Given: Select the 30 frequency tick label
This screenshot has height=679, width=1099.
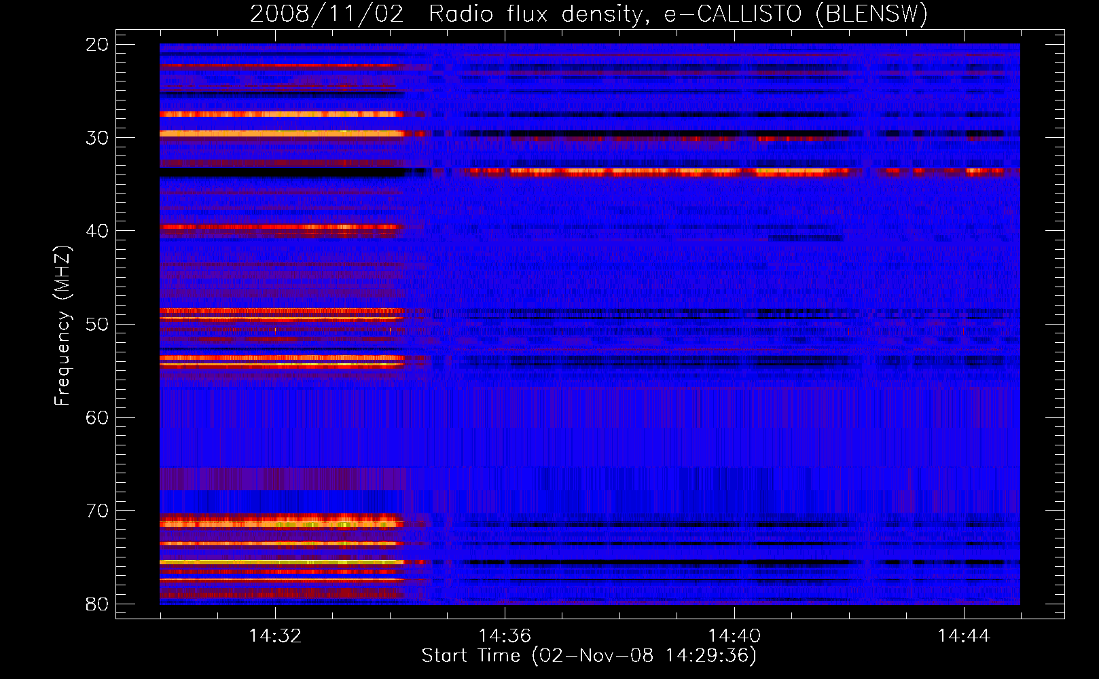Looking at the screenshot, I should 97,138.
